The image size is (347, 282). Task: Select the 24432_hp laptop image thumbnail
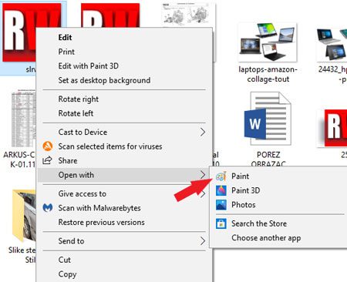332,44
